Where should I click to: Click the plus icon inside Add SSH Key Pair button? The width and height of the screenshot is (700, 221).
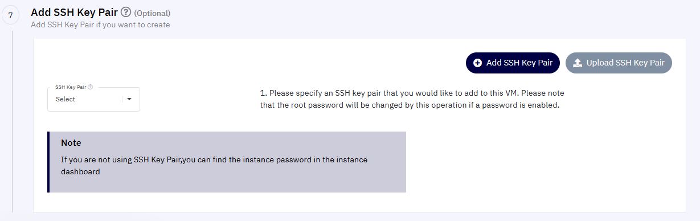pyautogui.click(x=478, y=63)
